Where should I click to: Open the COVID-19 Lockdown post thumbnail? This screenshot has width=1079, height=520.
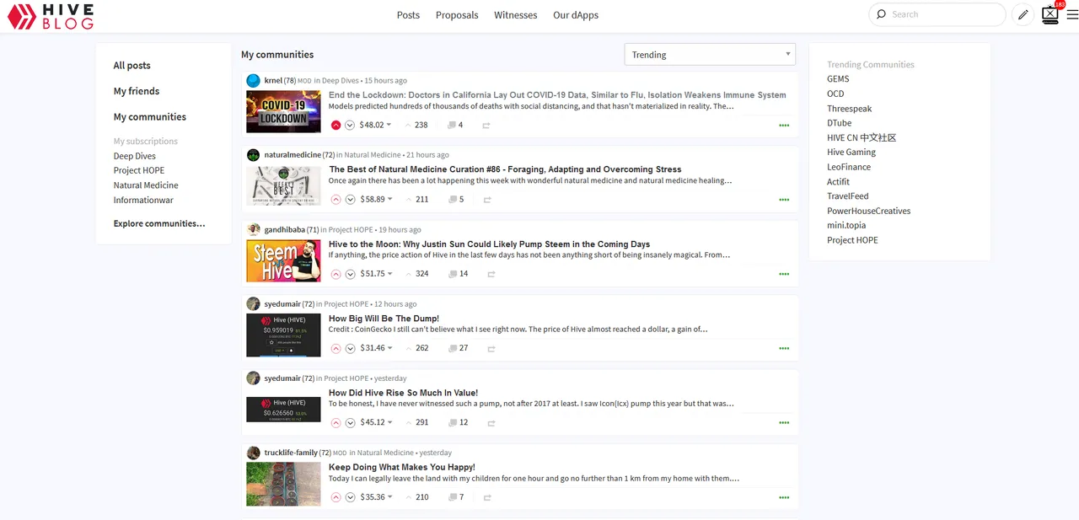click(x=283, y=111)
